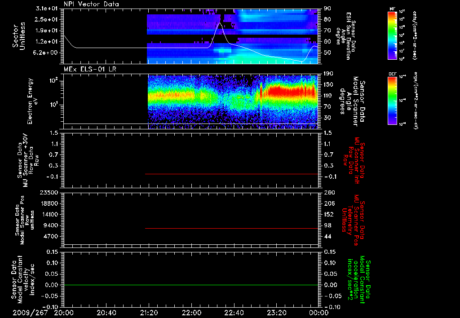Click the DEF color scale bar

[x=393, y=101]
